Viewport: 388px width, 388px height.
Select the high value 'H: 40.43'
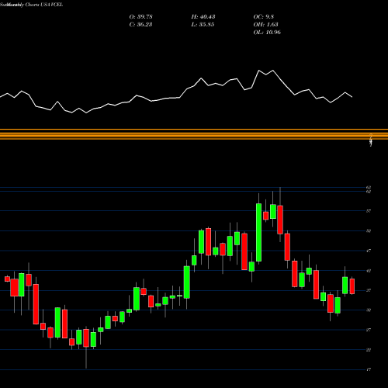pyautogui.click(x=203, y=17)
